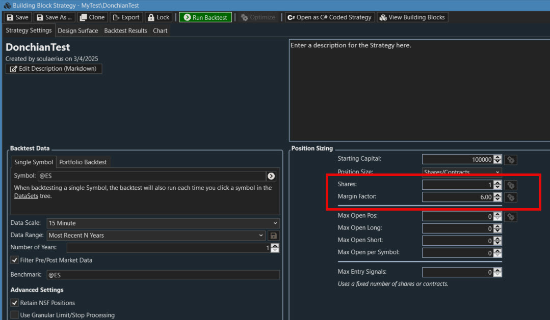The image size is (550, 320).
Task: Click Edit Description (Markdown) button
Action: click(54, 69)
